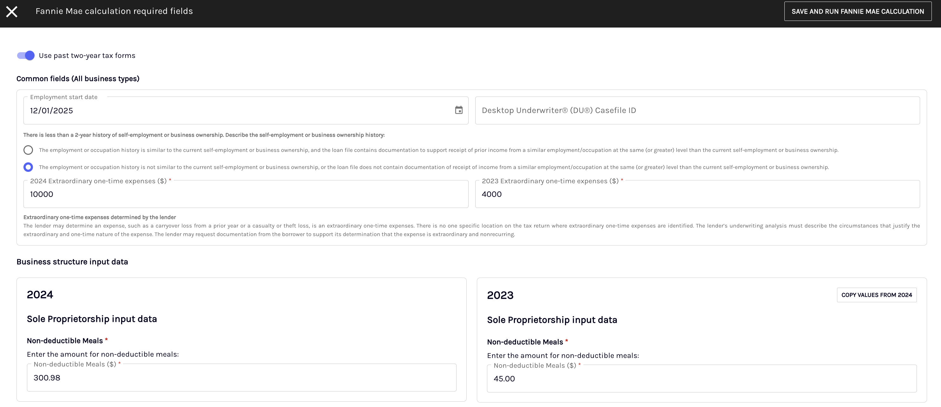
Task: Toggle Use past two-year tax forms switch
Action: tap(26, 55)
